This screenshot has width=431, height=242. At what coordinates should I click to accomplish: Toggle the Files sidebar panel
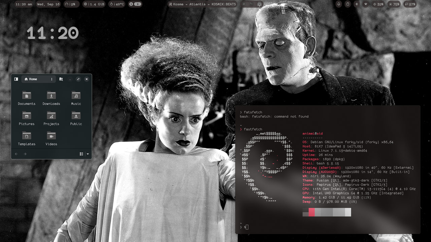pos(16,79)
